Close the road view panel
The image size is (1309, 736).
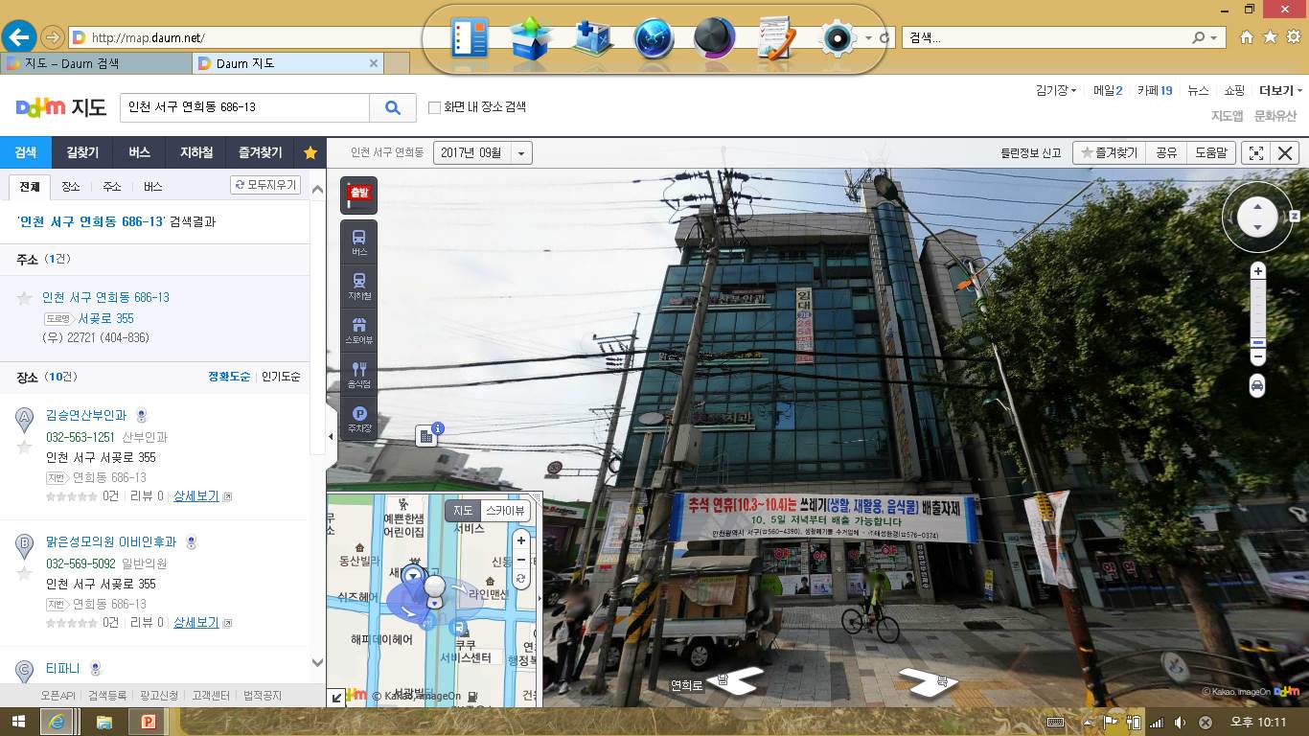[x=1285, y=153]
